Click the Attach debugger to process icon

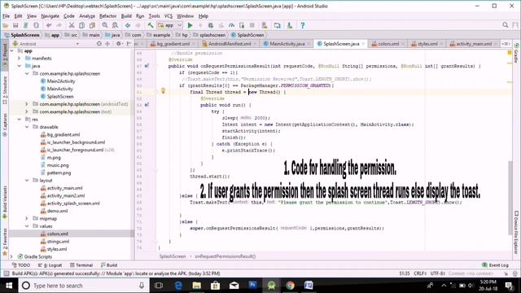(x=242, y=25)
